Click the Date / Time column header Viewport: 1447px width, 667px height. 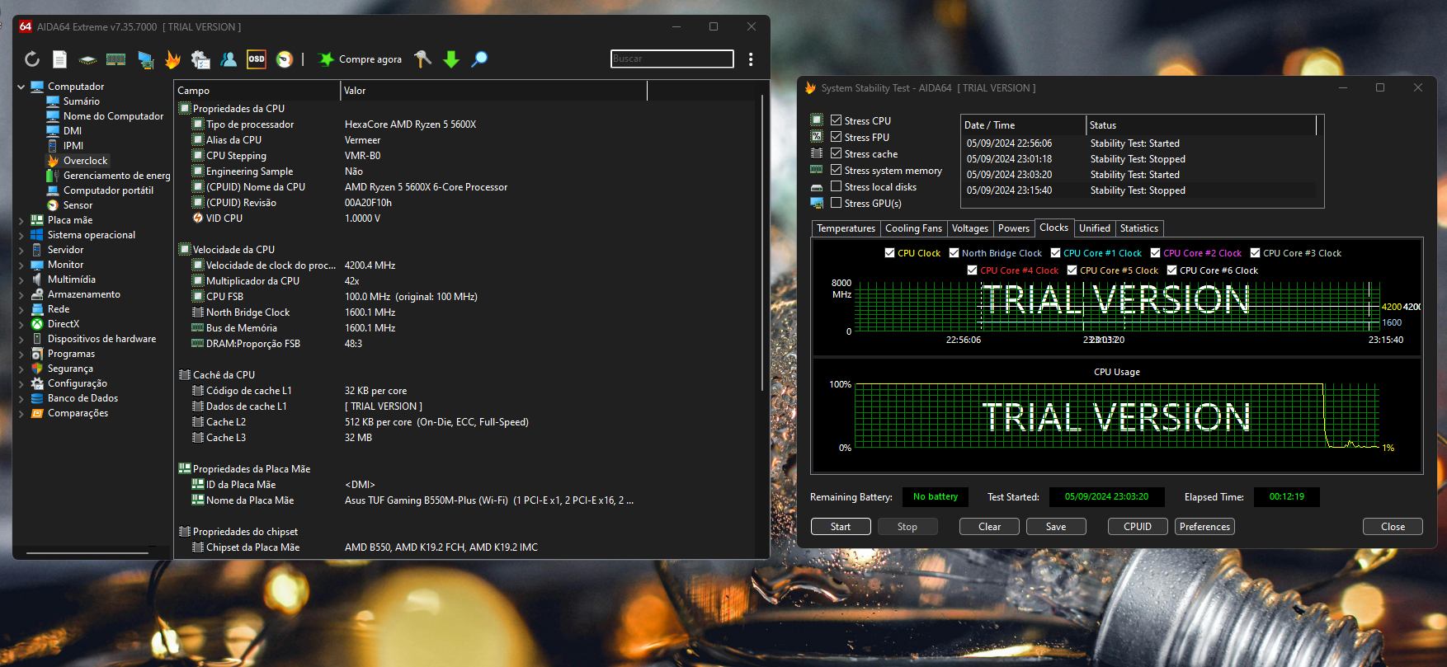pos(1023,125)
